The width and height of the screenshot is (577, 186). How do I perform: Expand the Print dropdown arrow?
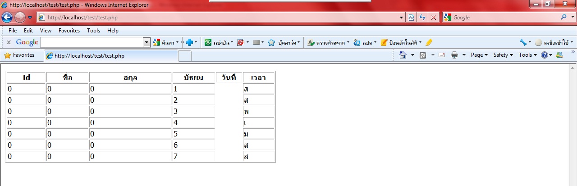pos(464,55)
